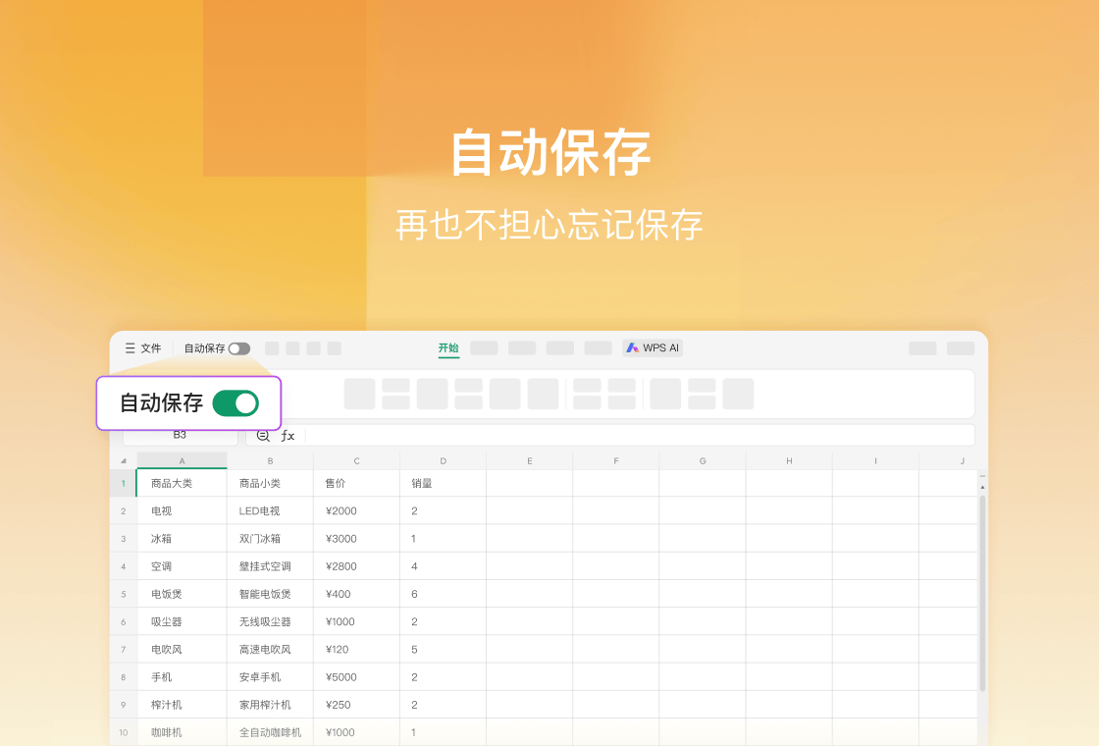Select the 无线吸尘器 cell

(270, 621)
